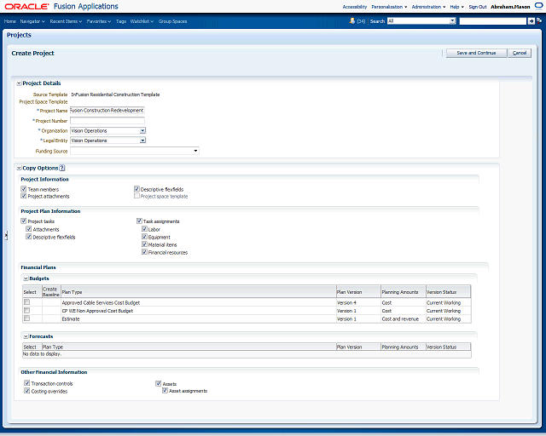Select the Estimate budget row checkbox
The image size is (546, 436).
(x=26, y=318)
